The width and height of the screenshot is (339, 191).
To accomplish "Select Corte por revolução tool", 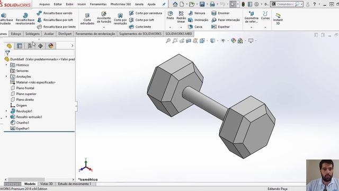I will tap(120, 19).
